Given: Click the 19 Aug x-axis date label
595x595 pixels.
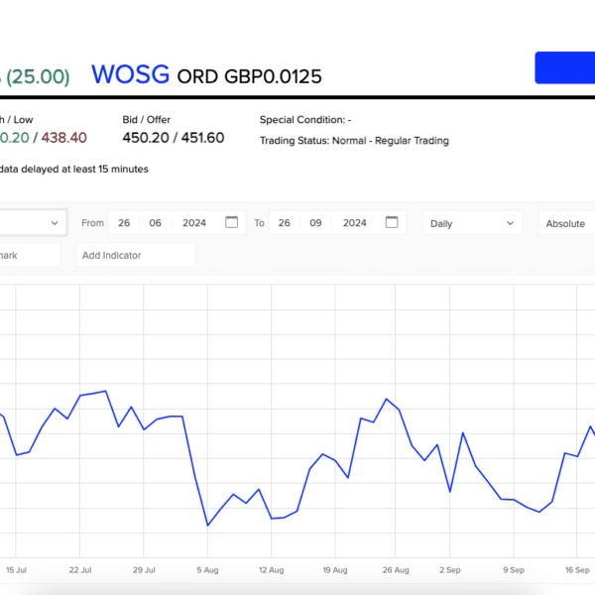Looking at the screenshot, I should point(335,570).
